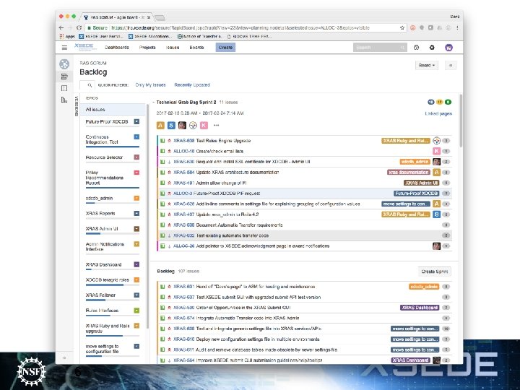Screen dimensions: 520x390
Task: Toggle the Only My Issues quick filter
Action: (x=150, y=85)
